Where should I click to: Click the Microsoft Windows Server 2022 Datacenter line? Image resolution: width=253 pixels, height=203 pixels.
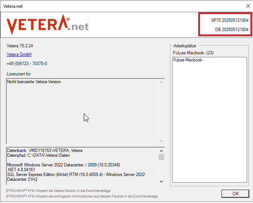pyautogui.click(x=64, y=165)
